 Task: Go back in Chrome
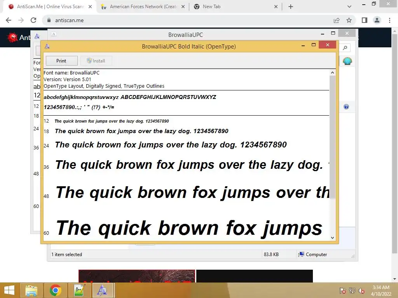coord(9,20)
